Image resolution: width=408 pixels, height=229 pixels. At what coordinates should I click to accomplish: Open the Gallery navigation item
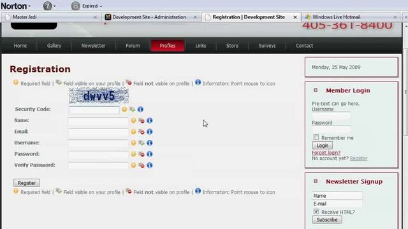click(54, 46)
